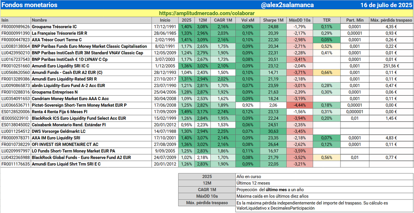Viewport: 414px width, 213px height.
Task: Select the 12M column header in the table
Action: 202,20
